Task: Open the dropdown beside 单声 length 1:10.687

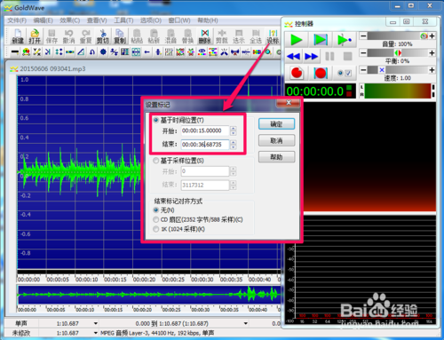Action: [x=96, y=323]
